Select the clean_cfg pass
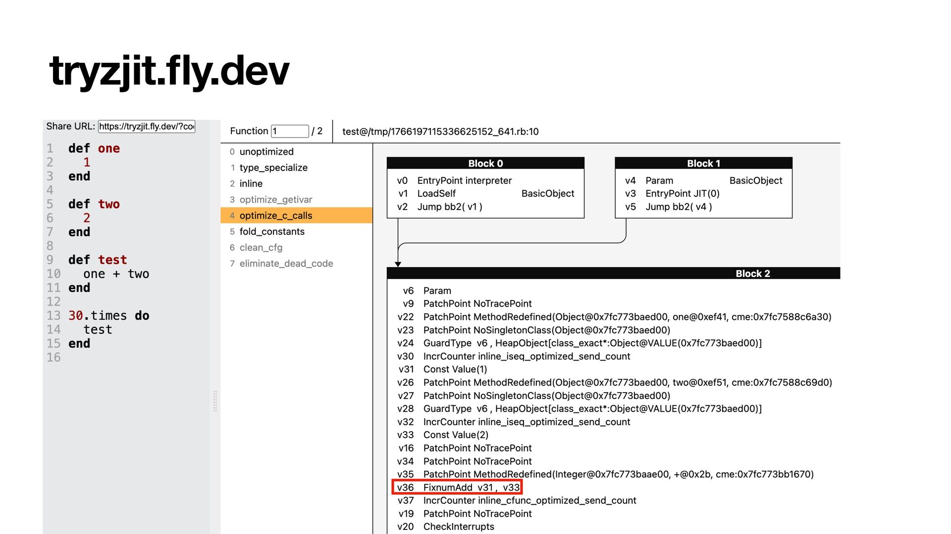 [261, 248]
